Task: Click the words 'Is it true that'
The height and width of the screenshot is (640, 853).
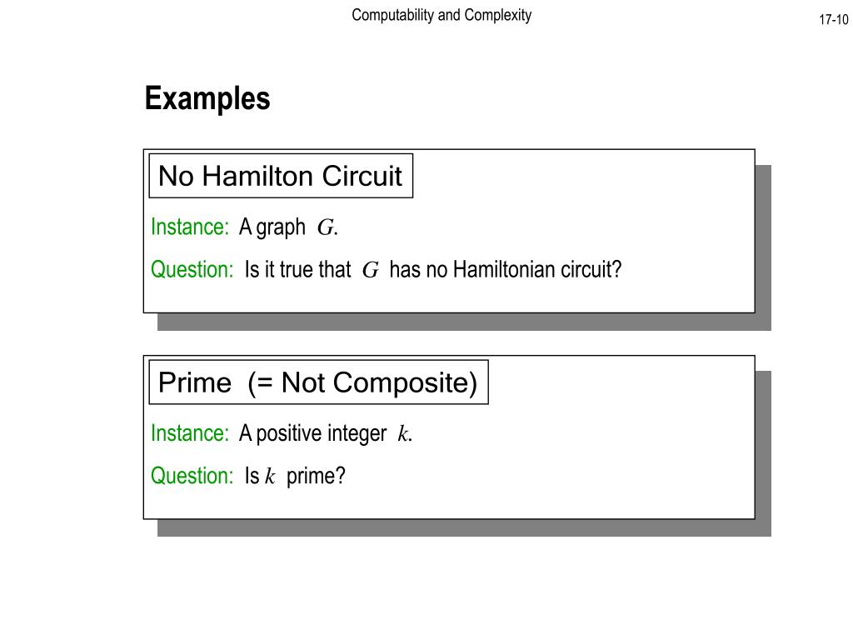Action: coord(297,269)
